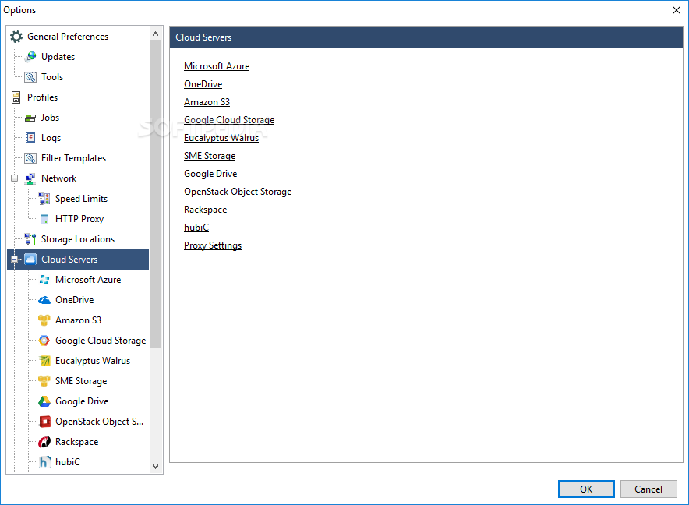Click the hubiC icon
Image resolution: width=689 pixels, height=505 pixels.
44,462
